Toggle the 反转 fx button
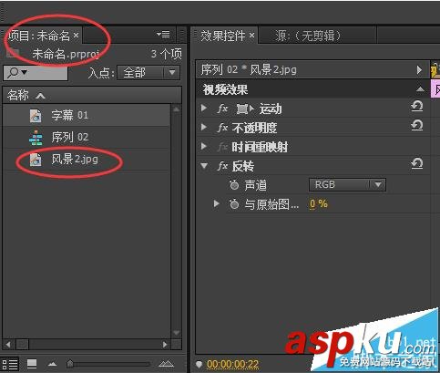440x373 pixels. pos(222,166)
